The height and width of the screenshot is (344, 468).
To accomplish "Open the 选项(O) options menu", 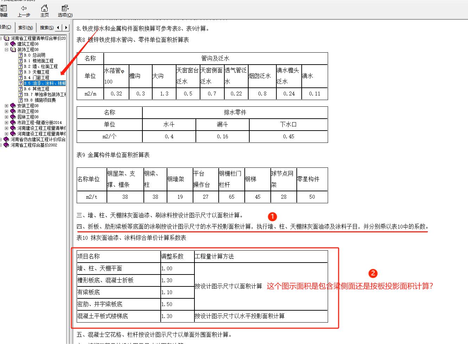I will [65, 11].
